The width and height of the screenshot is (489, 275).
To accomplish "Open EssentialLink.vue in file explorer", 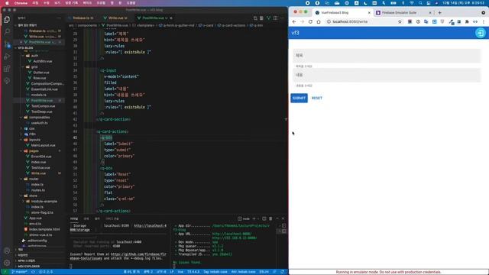I will [x=44, y=89].
